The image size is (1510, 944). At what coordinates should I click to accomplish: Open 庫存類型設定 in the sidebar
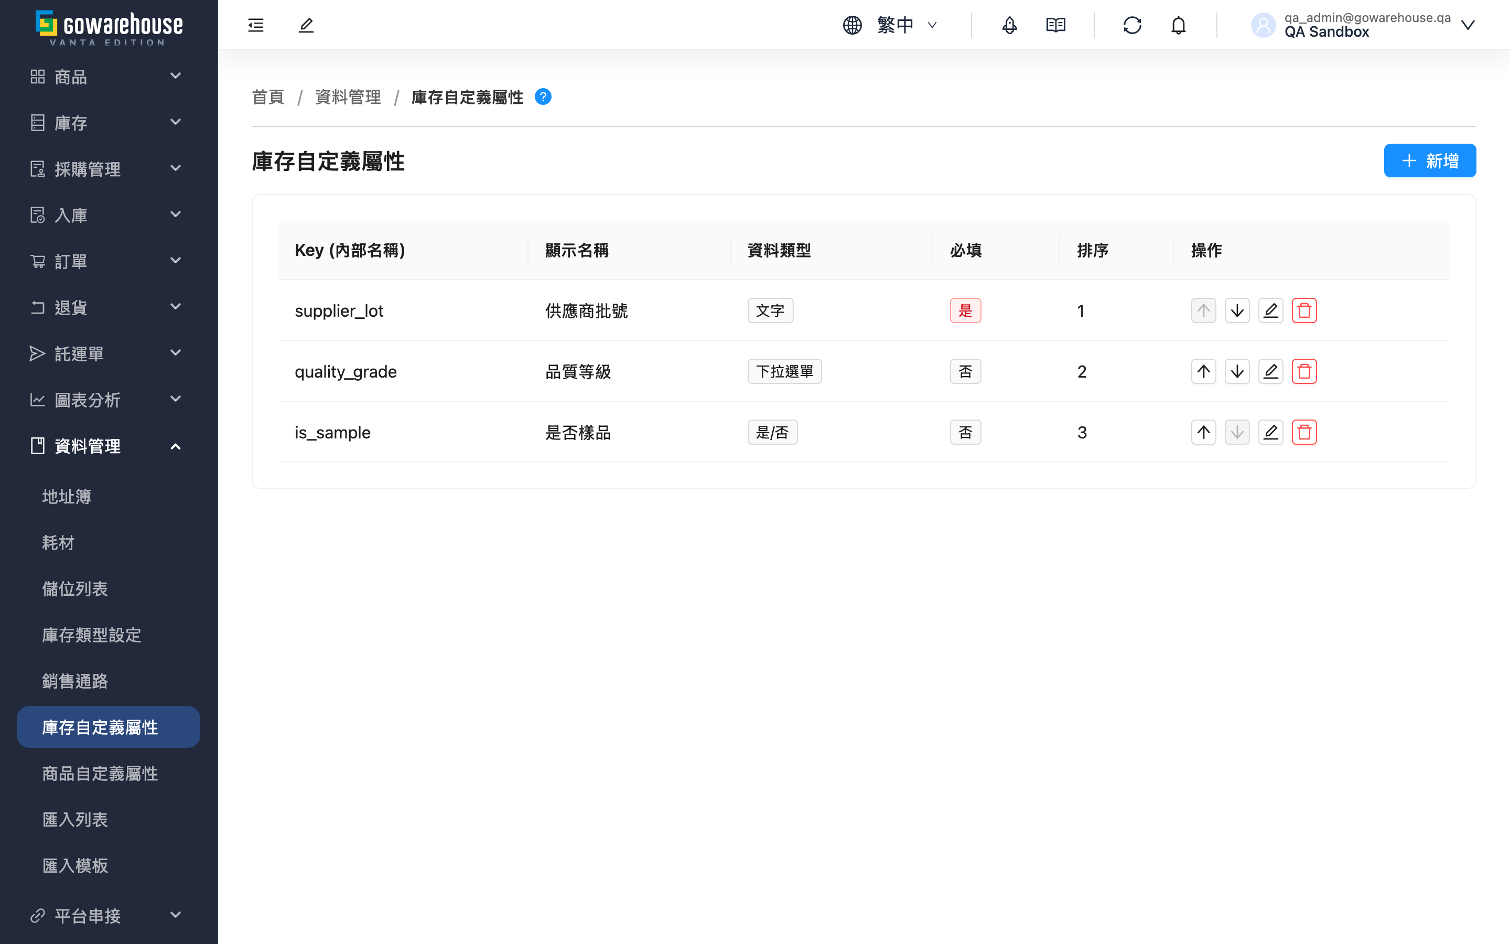click(109, 635)
